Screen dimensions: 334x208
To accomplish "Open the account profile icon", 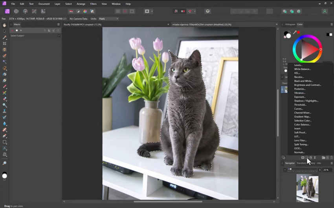I will pyautogui.click(x=325, y=11).
